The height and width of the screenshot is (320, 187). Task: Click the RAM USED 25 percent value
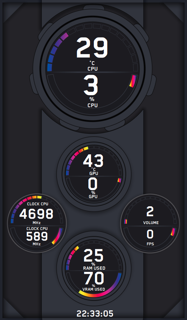tap(93, 256)
